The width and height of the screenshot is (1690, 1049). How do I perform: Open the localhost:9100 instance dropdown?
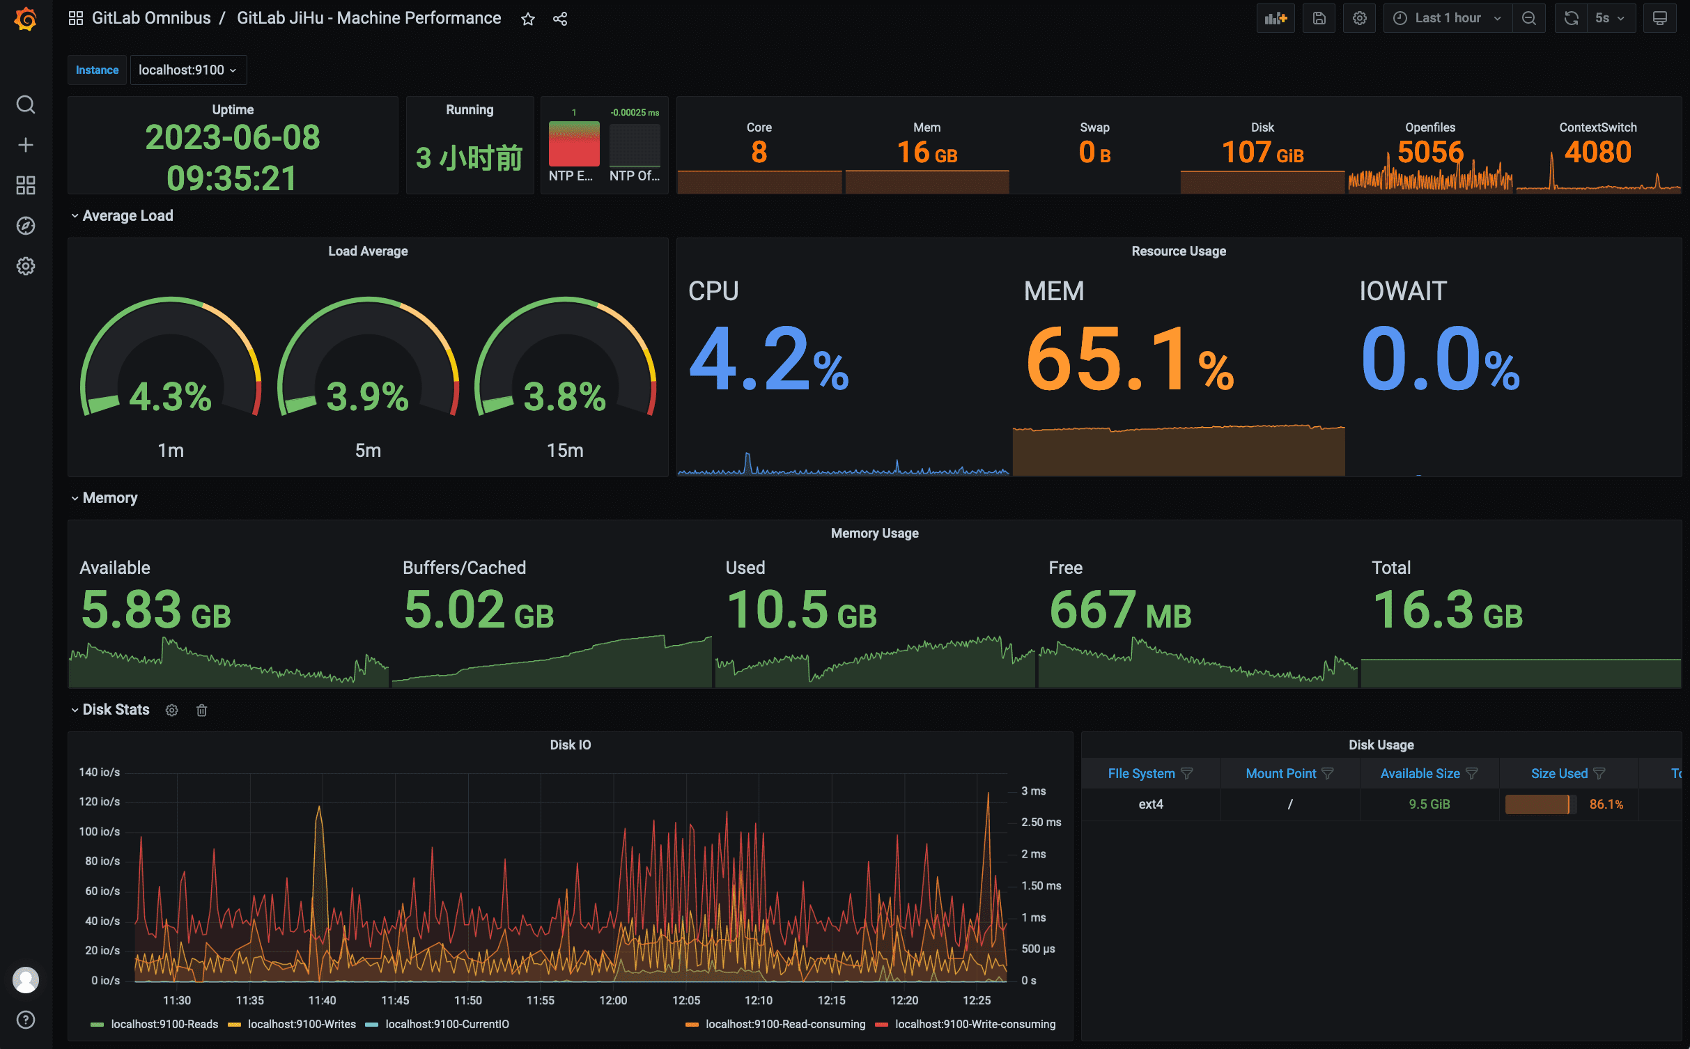(188, 70)
